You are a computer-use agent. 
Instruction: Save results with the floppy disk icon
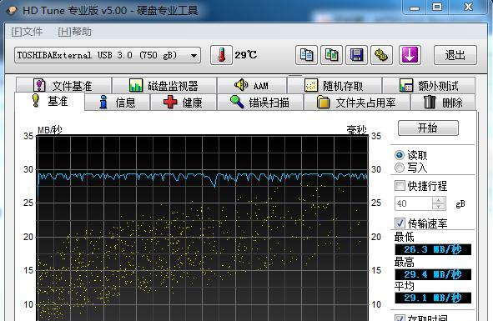click(x=356, y=55)
